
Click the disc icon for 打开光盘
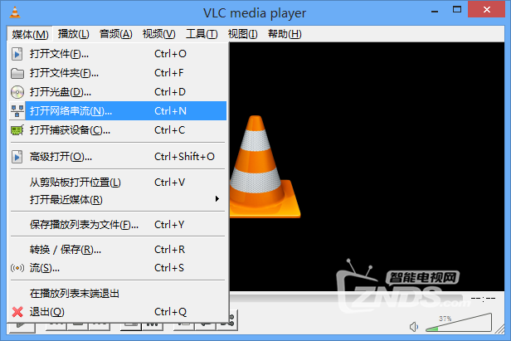tap(17, 92)
